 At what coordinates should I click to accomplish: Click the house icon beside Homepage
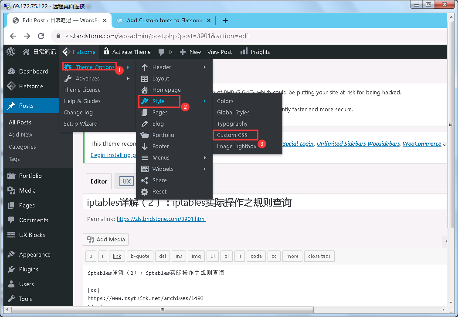click(x=145, y=90)
